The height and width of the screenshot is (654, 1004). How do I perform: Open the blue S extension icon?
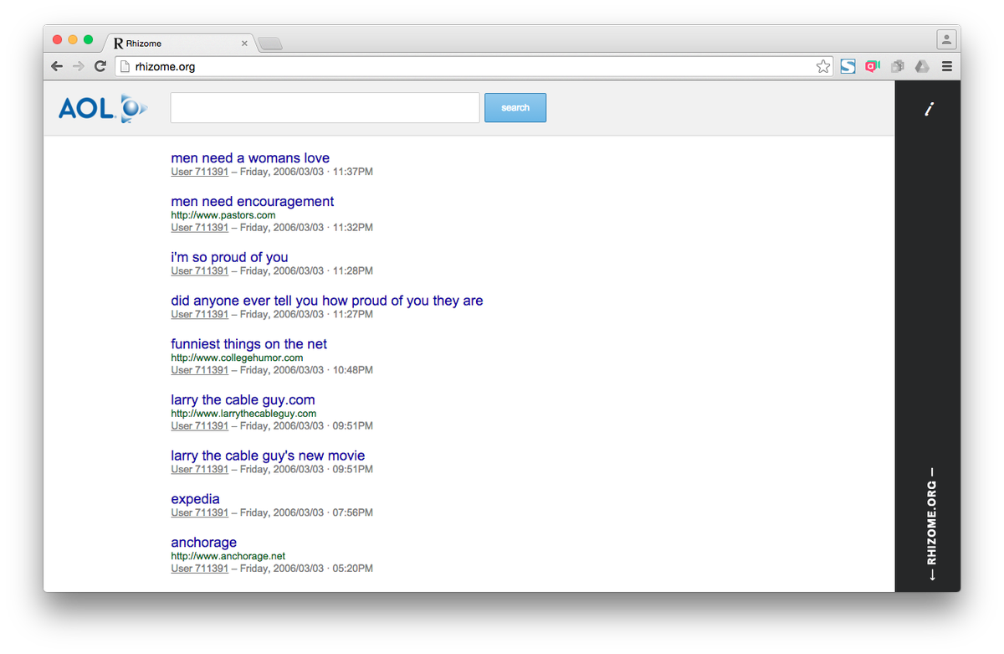point(848,66)
